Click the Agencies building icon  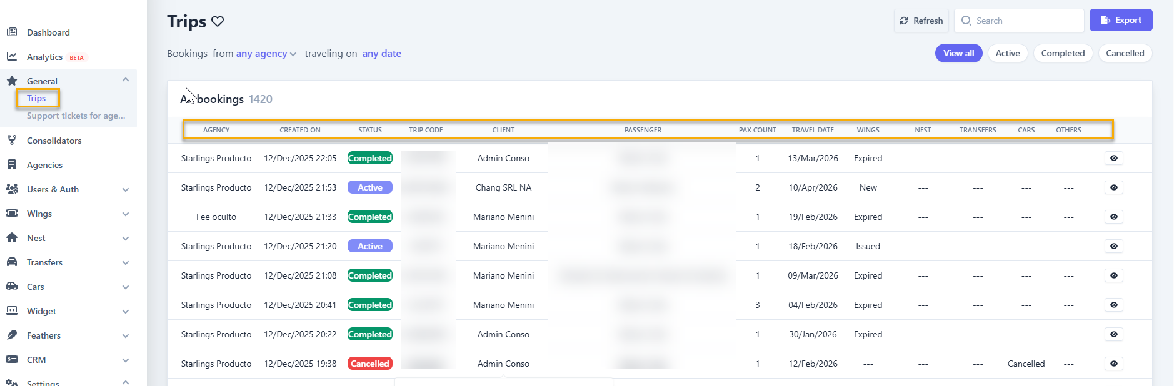12,165
